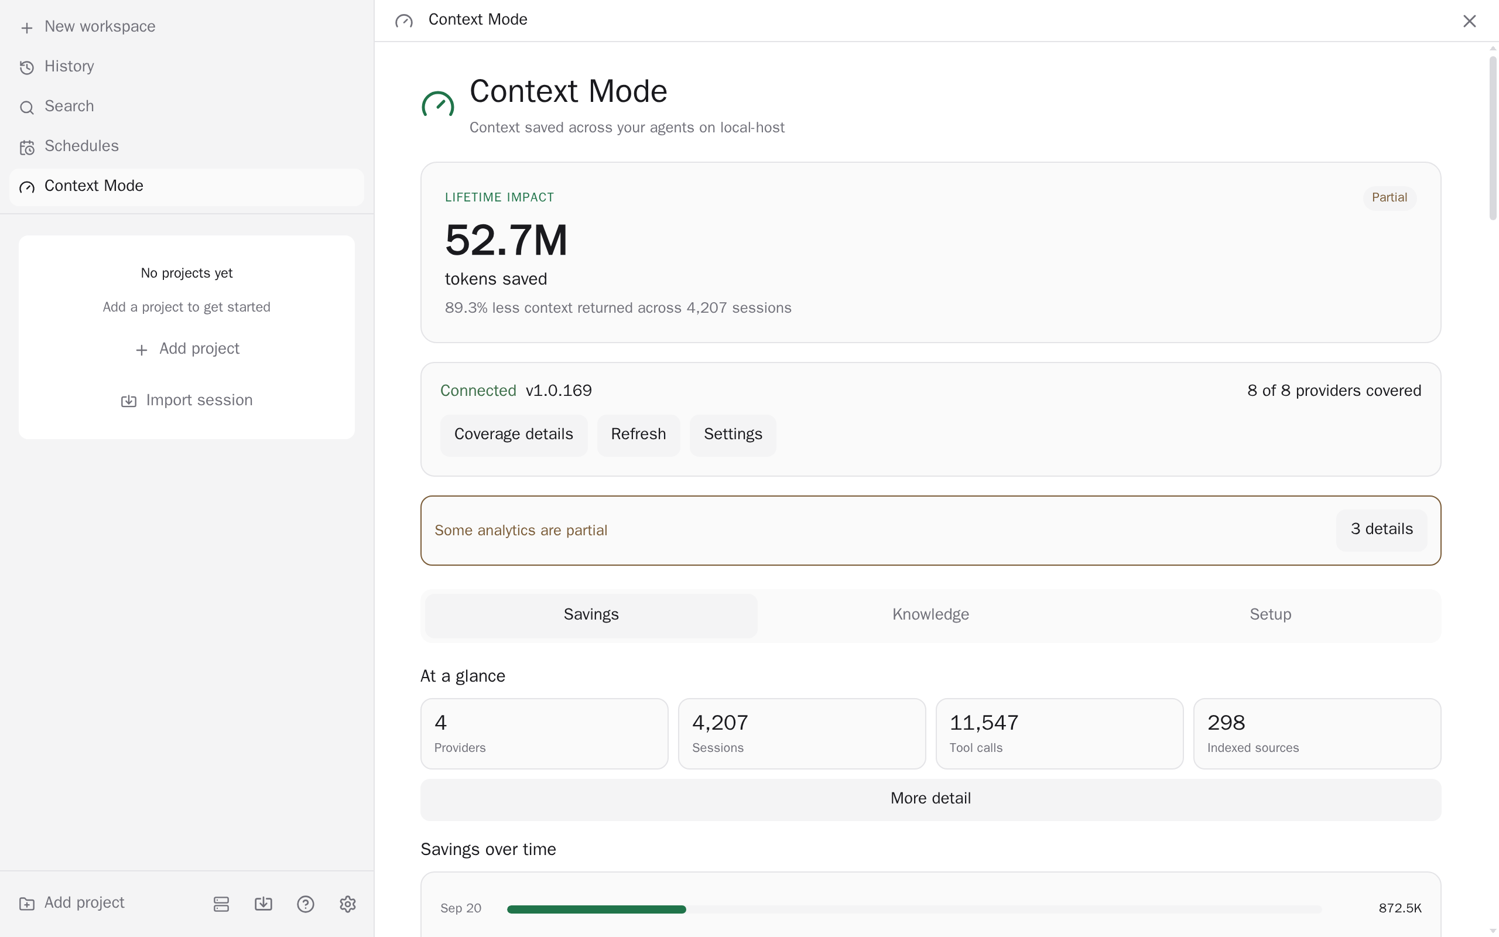Click Add project in the bottom bar
The height and width of the screenshot is (937, 1499).
[72, 903]
